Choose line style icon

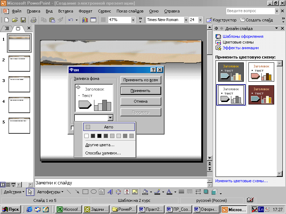[181, 192]
